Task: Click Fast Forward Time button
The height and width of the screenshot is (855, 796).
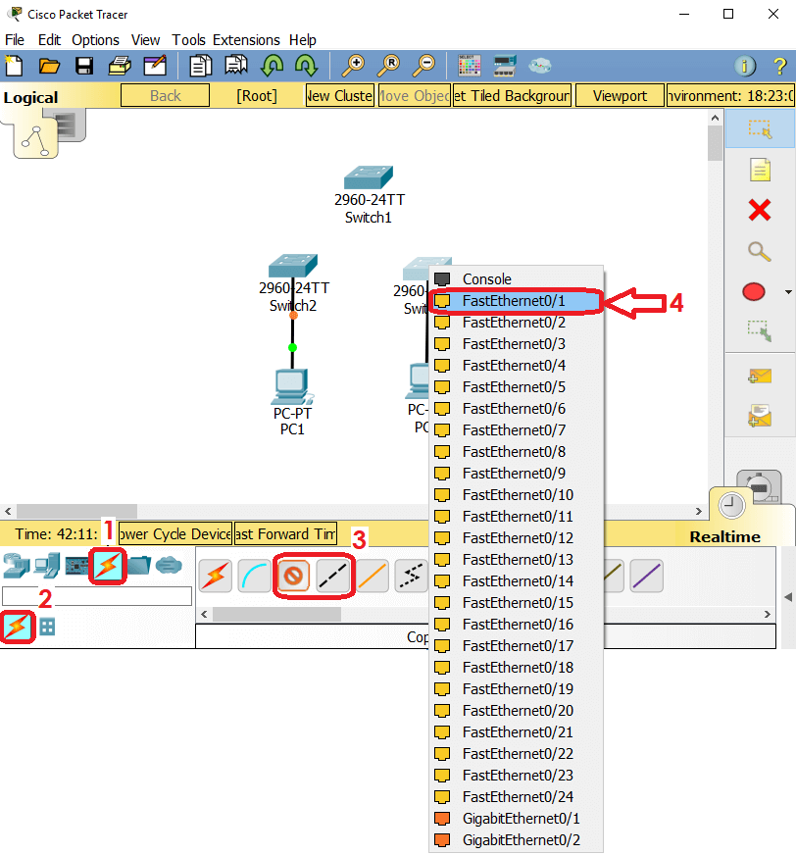Action: (x=285, y=533)
